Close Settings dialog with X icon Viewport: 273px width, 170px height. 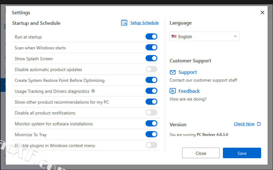point(262,12)
